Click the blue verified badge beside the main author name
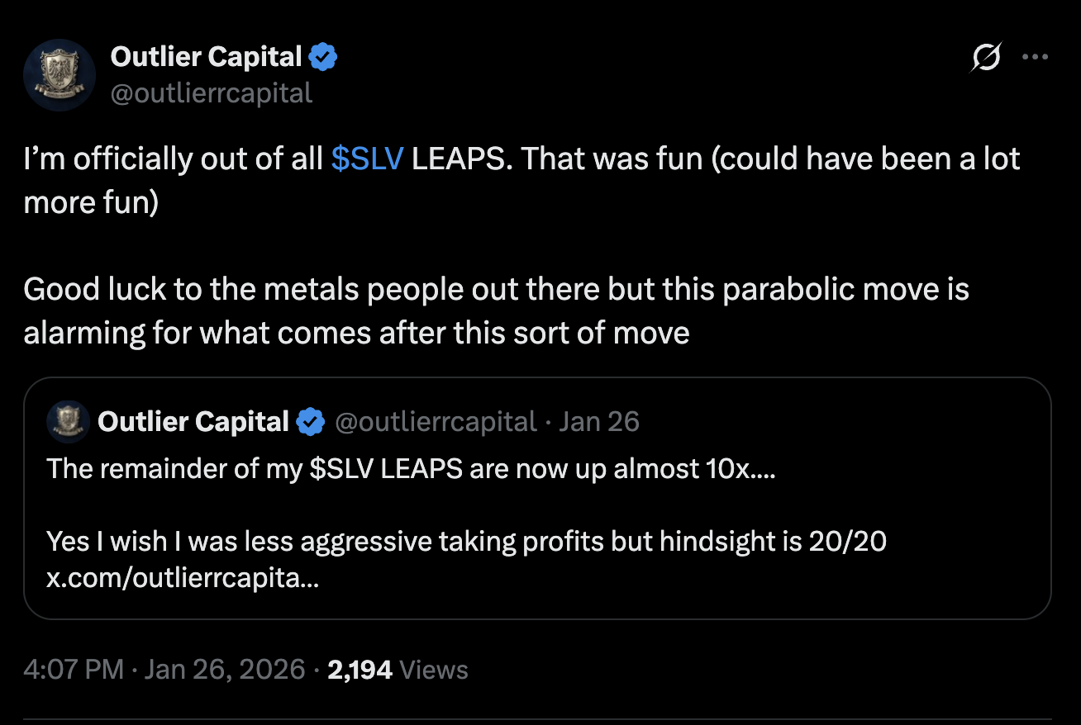 [322, 58]
